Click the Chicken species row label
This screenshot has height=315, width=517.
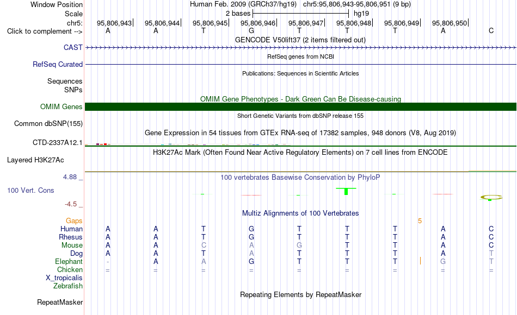[x=70, y=269]
